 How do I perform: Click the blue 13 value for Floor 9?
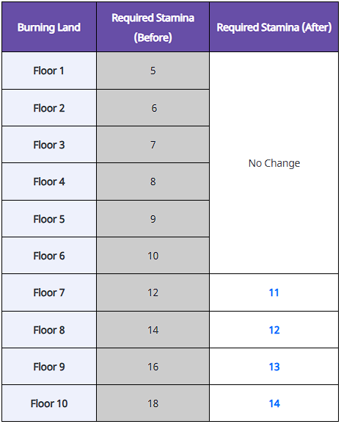click(274, 367)
